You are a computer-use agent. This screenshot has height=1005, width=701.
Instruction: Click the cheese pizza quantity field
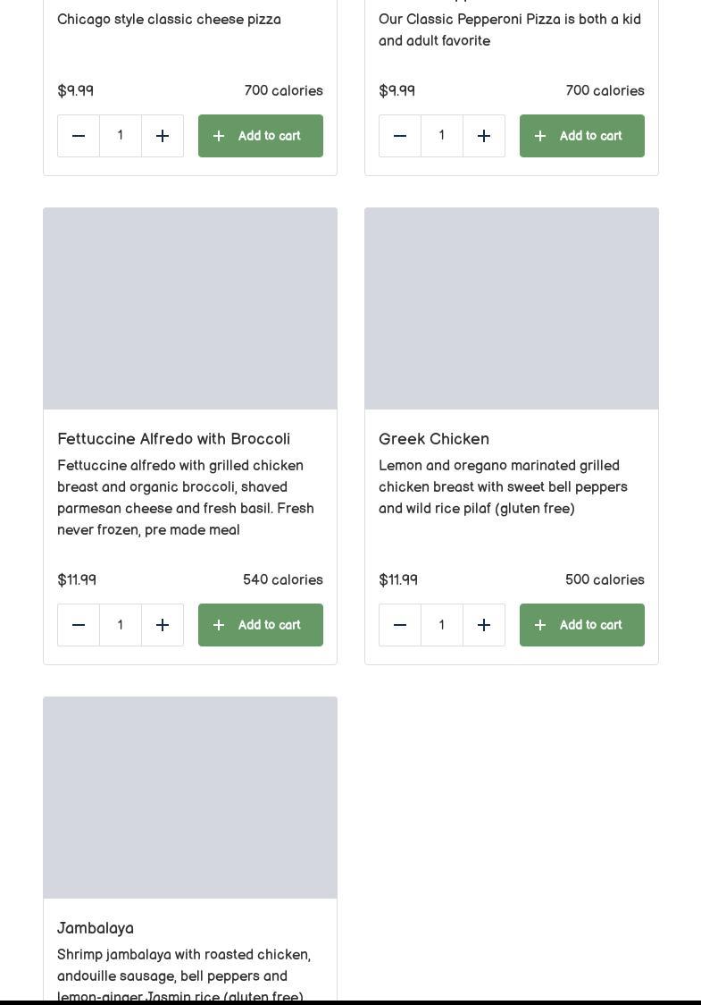point(121,136)
